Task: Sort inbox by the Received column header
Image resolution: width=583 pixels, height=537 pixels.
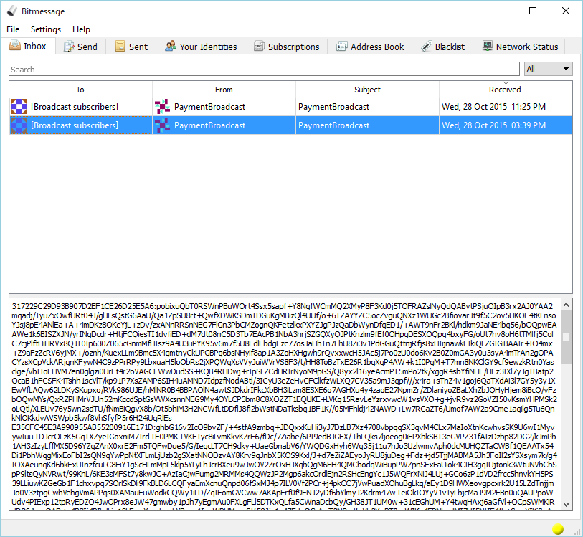Action: pyautogui.click(x=506, y=90)
